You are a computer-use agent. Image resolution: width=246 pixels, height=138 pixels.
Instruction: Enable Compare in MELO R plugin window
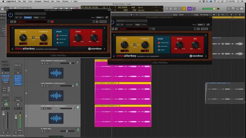pyautogui.click(x=28, y=17)
